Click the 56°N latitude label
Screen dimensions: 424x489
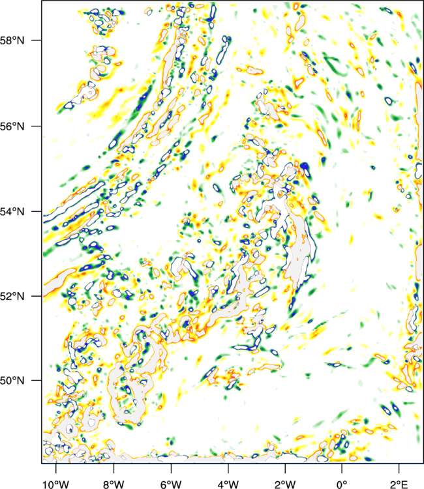pyautogui.click(x=12, y=126)
